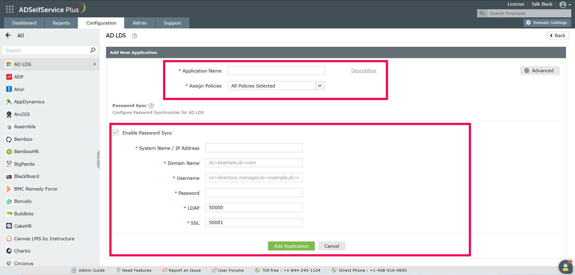The image size is (575, 275).
Task: Click the sidebar application Search box
Action: click(x=49, y=50)
